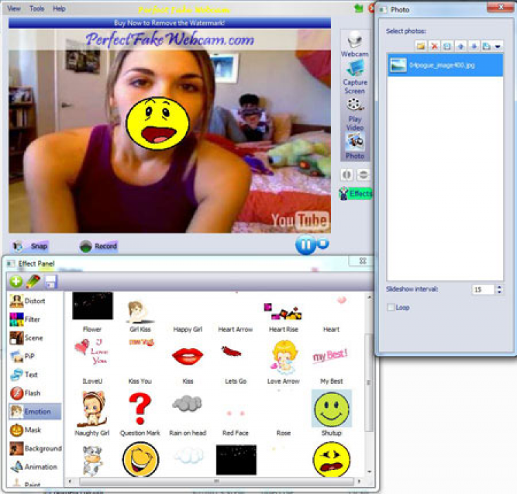Image resolution: width=517 pixels, height=494 pixels.
Task: Apply the angry yellow face effect
Action: [x=332, y=459]
